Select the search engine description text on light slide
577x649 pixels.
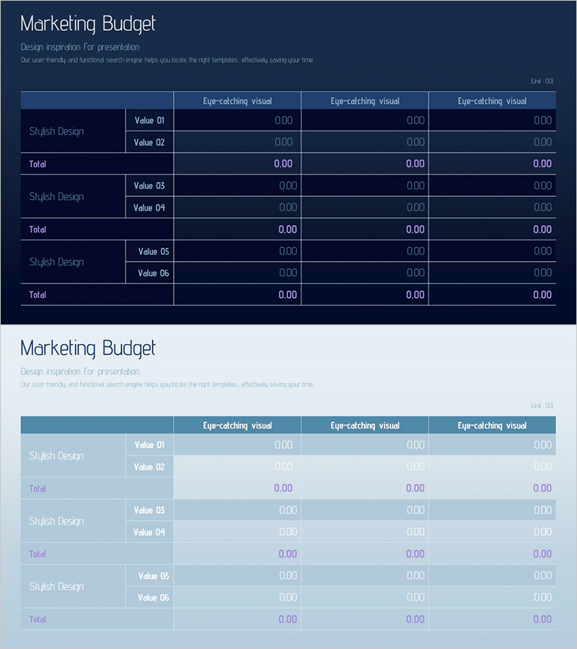click(167, 384)
